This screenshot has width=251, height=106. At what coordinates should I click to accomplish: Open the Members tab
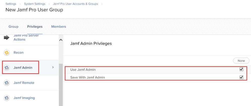[59, 27]
